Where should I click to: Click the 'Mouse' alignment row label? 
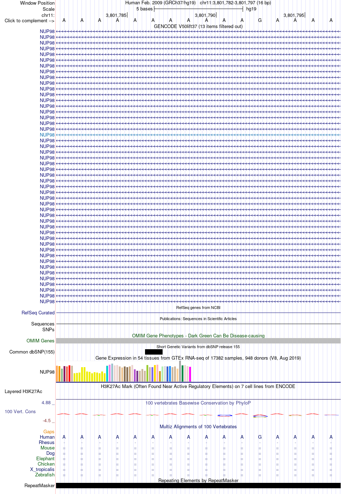47,448
